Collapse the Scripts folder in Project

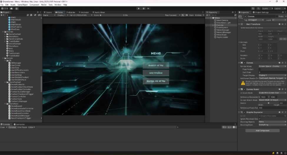[x=3, y=58]
